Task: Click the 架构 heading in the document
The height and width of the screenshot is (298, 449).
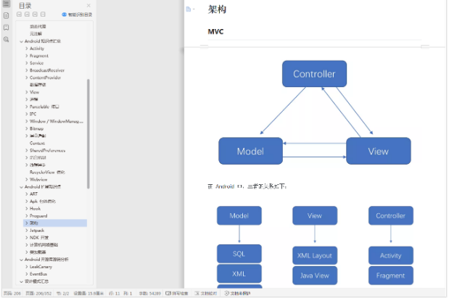Action: [217, 9]
